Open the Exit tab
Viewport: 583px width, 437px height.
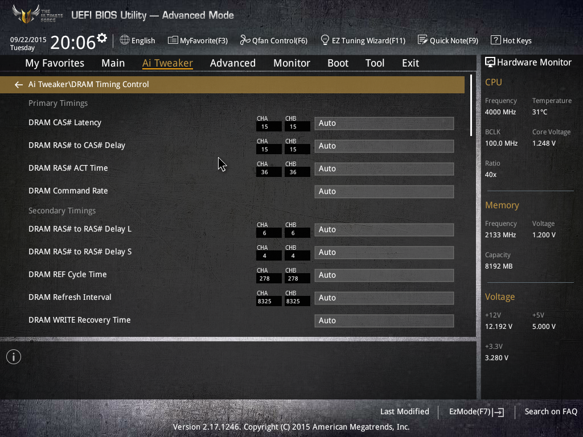click(x=410, y=63)
